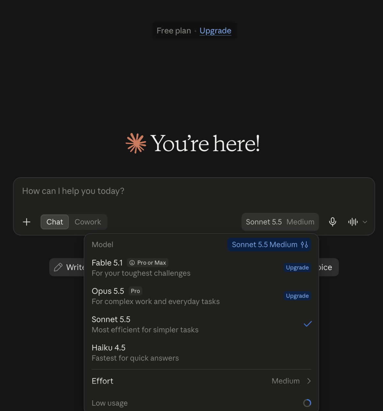Switch to the Cowork mode tab
This screenshot has width=383, height=411.
pos(88,222)
